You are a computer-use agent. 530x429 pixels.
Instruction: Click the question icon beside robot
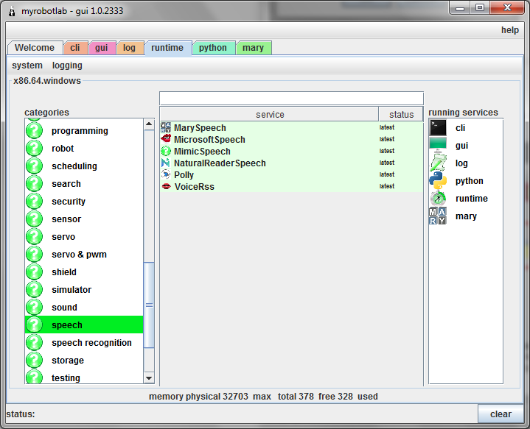coord(35,148)
